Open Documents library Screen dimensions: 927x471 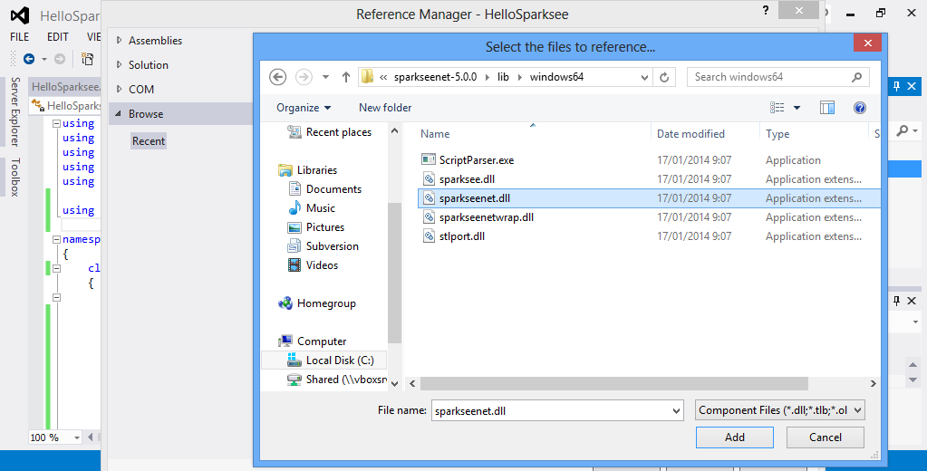click(333, 189)
